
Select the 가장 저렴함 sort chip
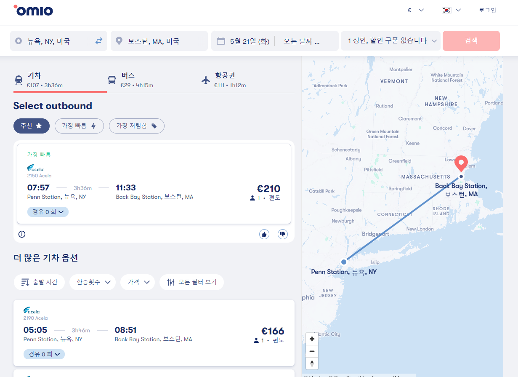(x=137, y=126)
